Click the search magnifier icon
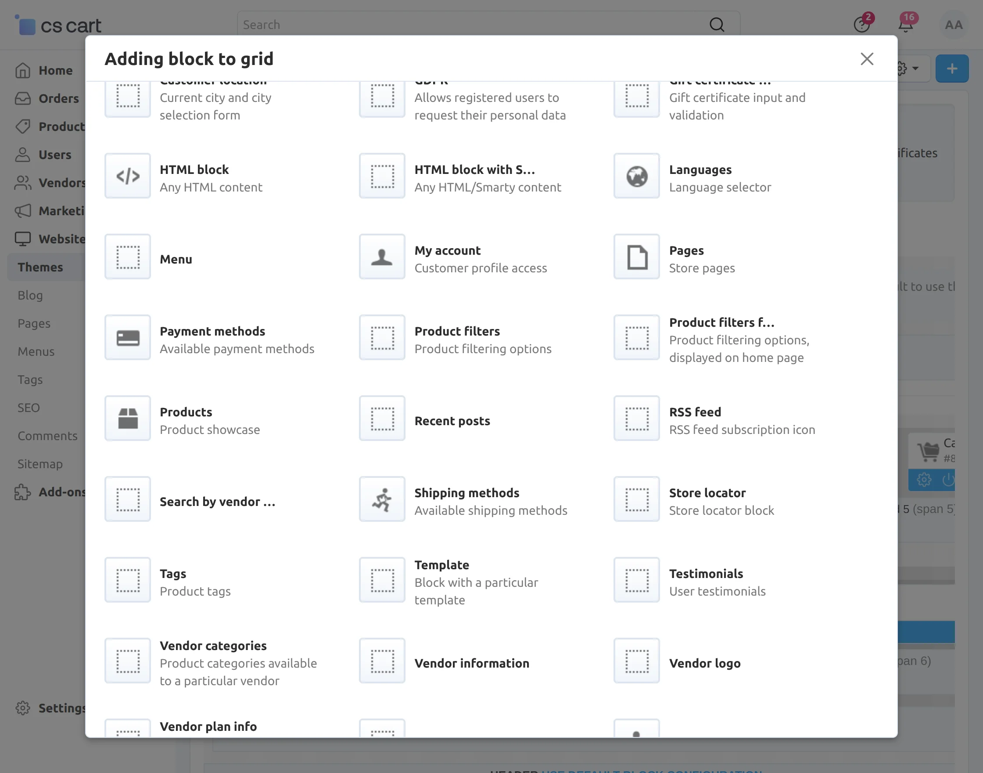This screenshot has height=773, width=983. (717, 25)
